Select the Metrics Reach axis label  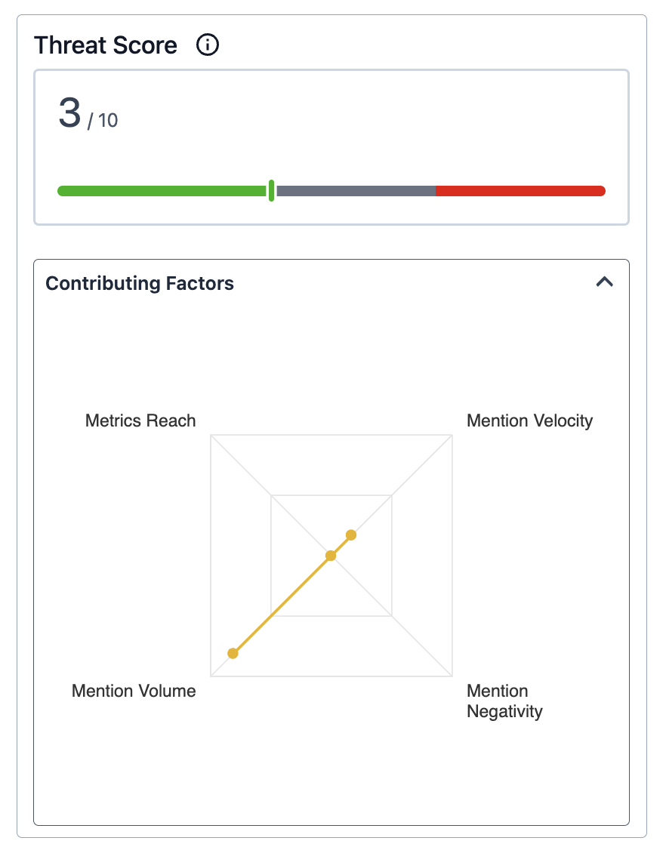click(140, 420)
